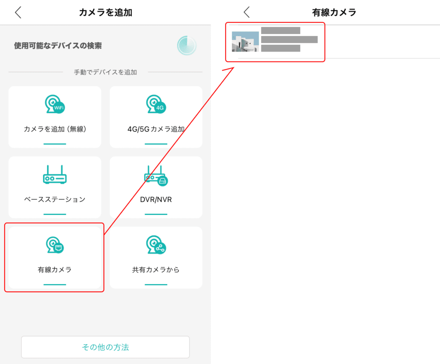The width and height of the screenshot is (440, 364).
Task: Choose the 4G/5Gカメラ追加 label
Action: (156, 129)
